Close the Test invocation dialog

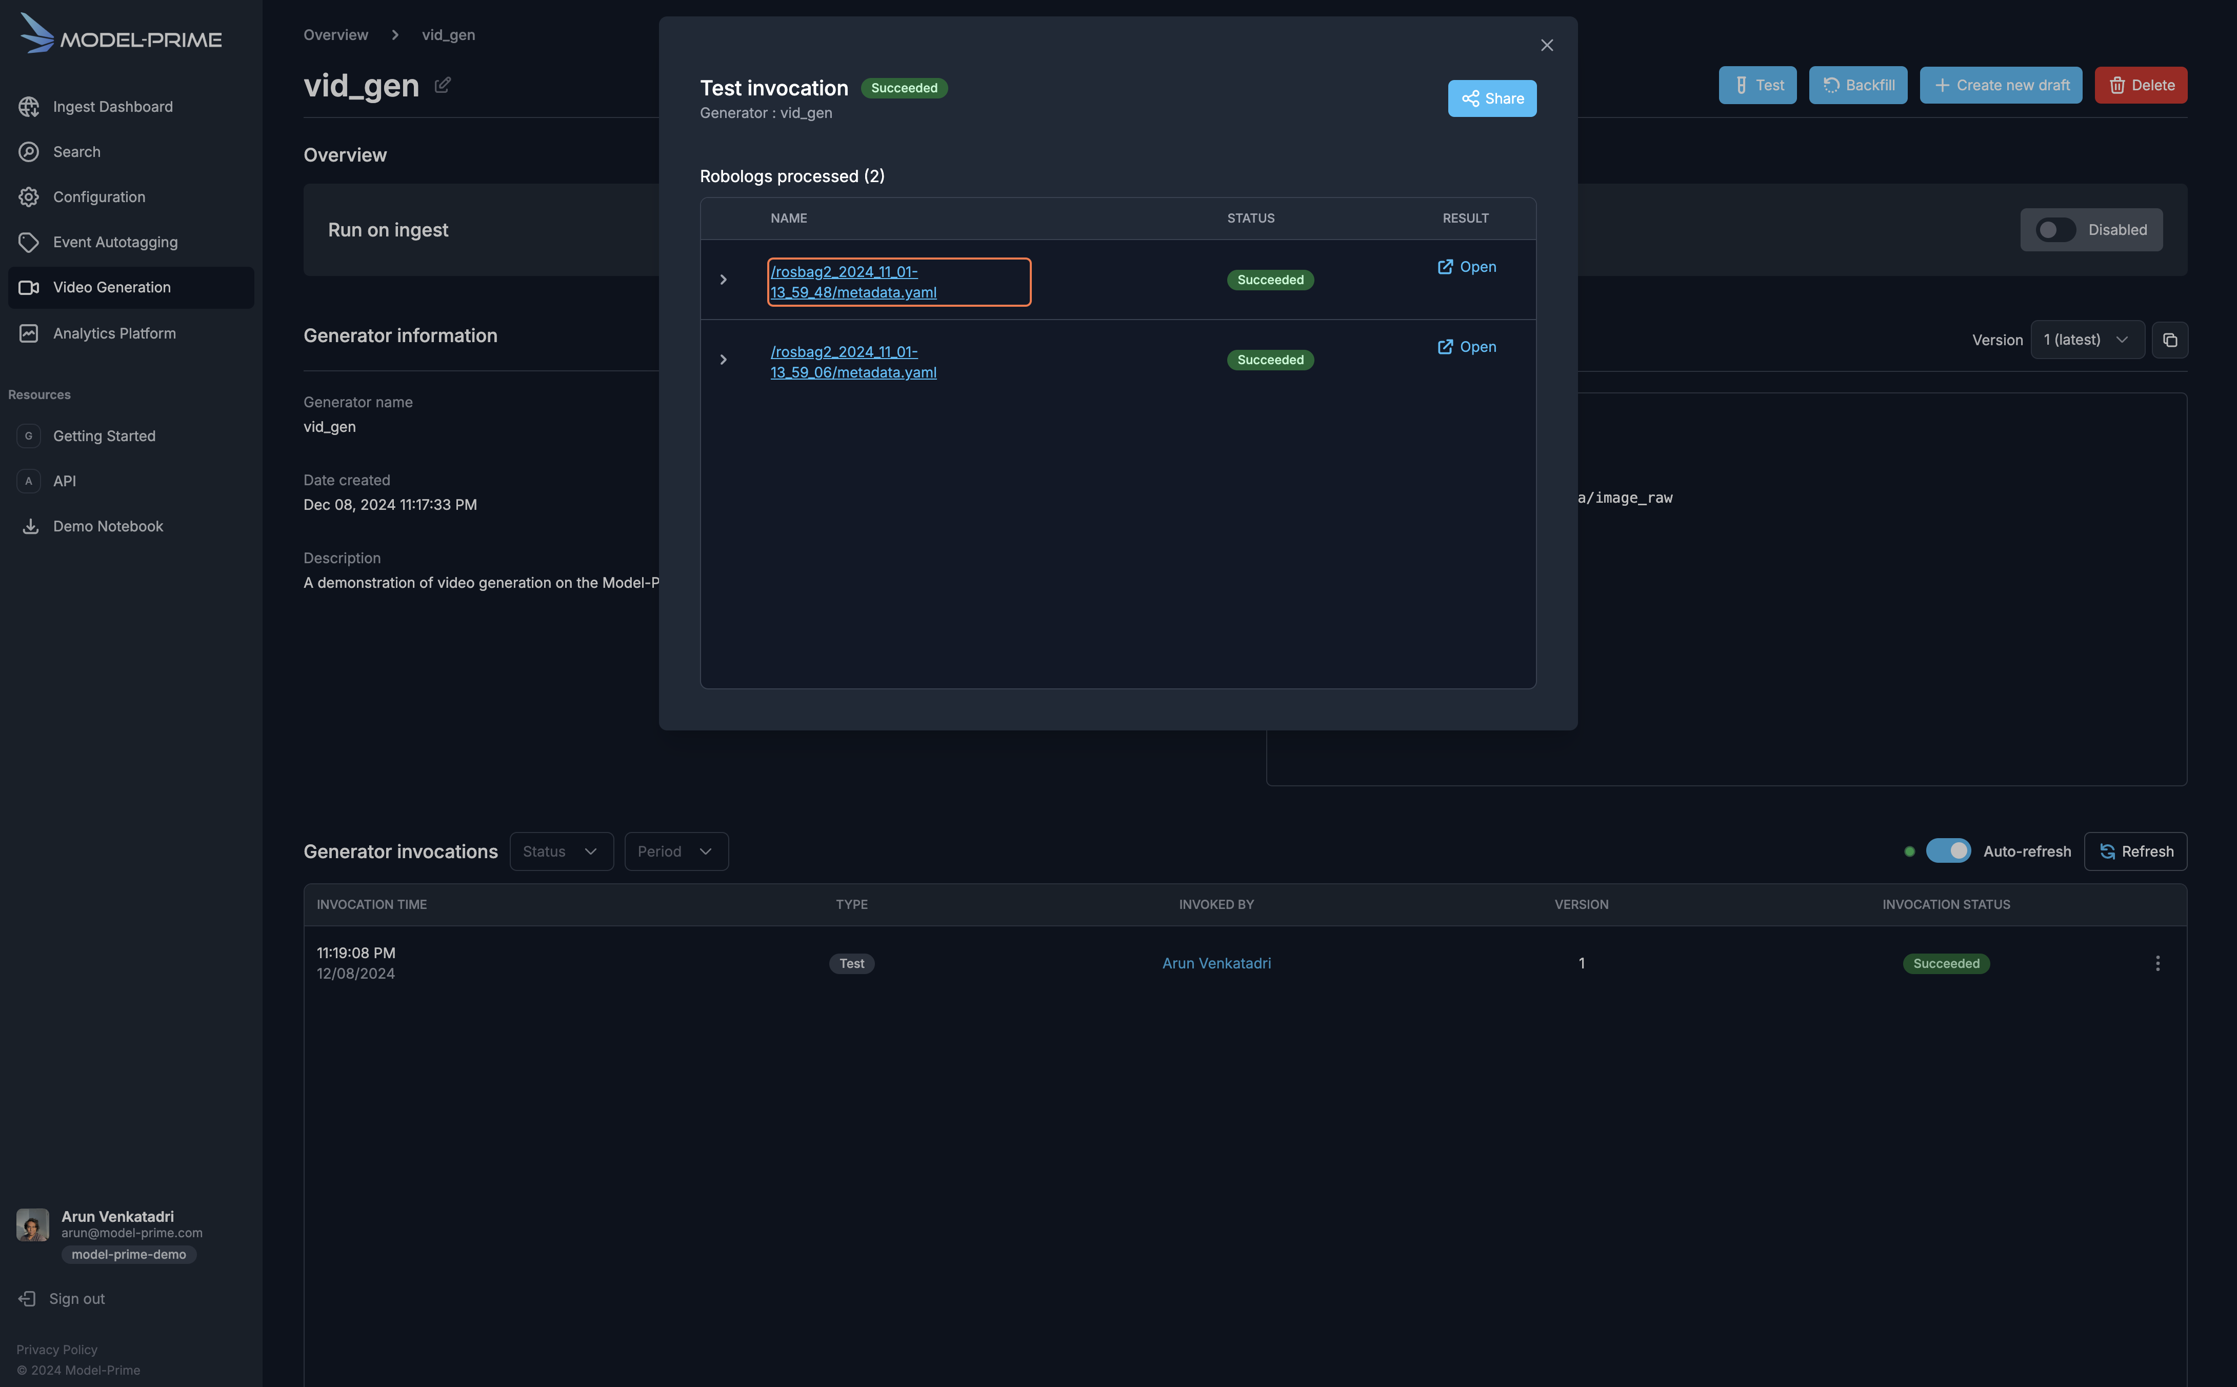pos(1546,45)
